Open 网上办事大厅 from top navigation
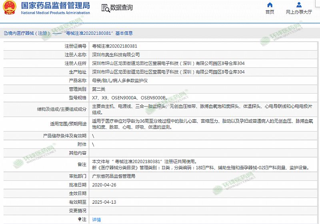 (299, 12)
